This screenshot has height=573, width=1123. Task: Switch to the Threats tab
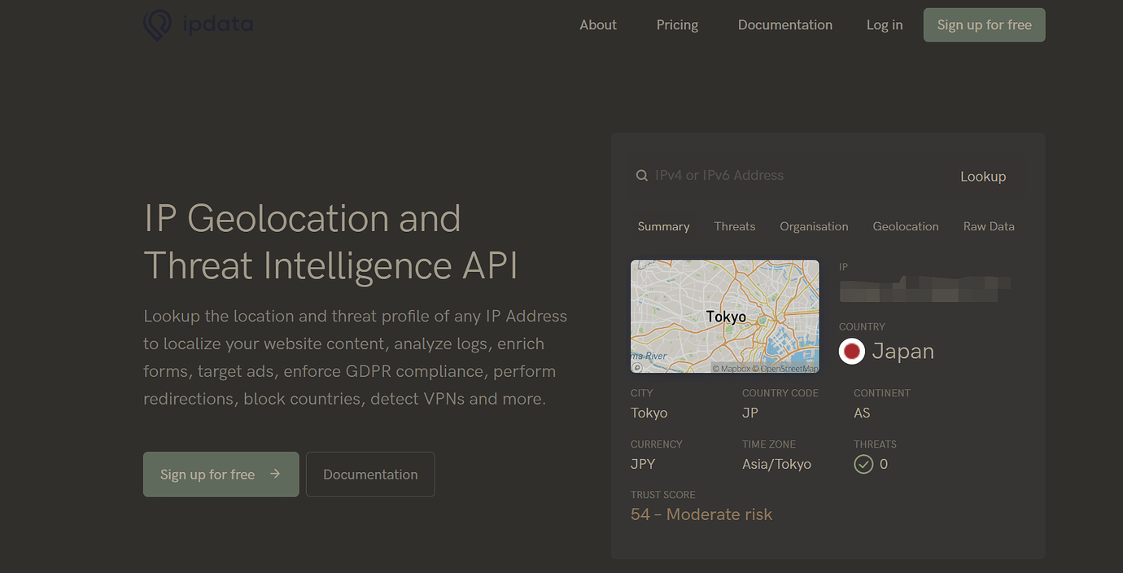pyautogui.click(x=735, y=227)
